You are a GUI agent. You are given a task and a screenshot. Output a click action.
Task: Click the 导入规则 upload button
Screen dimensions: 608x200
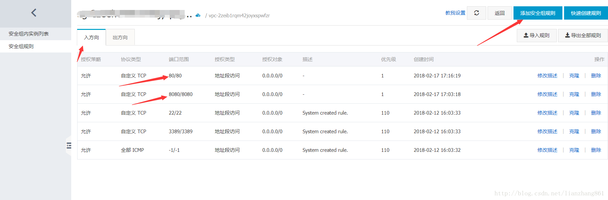pyautogui.click(x=536, y=35)
